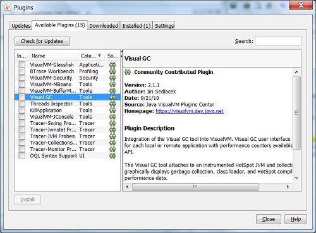The height and width of the screenshot is (233, 316).
Task: Select the OQL Syntax Support plugin row
Action: pyautogui.click(x=68, y=156)
